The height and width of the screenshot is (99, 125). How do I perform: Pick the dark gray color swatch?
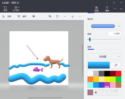pyautogui.click(x=101, y=73)
